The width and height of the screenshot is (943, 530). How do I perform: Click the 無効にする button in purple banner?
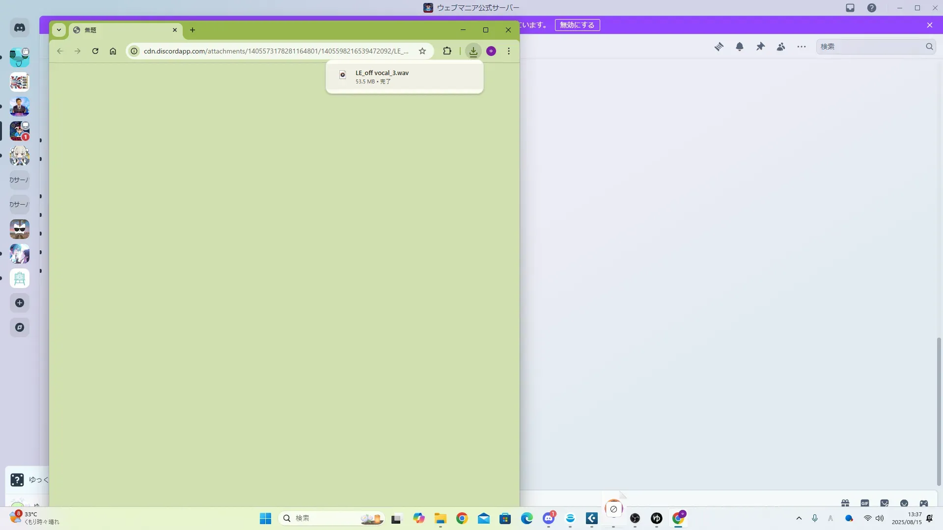(x=577, y=25)
